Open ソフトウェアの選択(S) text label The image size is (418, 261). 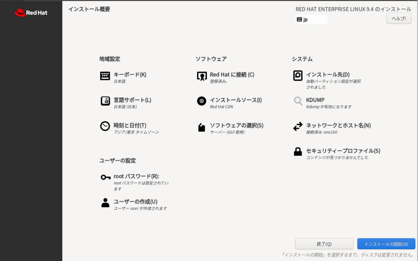point(236,125)
